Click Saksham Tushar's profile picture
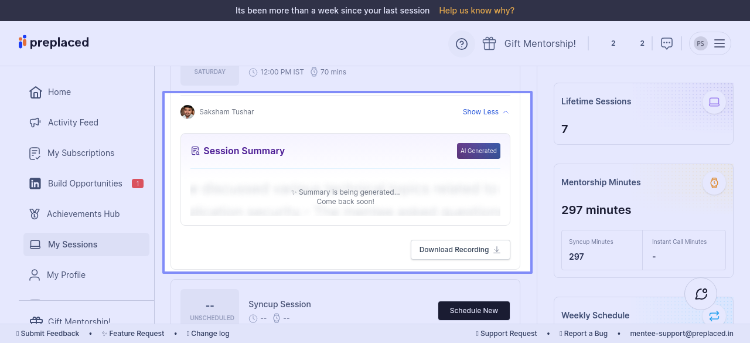This screenshot has height=343, width=750. pos(187,112)
